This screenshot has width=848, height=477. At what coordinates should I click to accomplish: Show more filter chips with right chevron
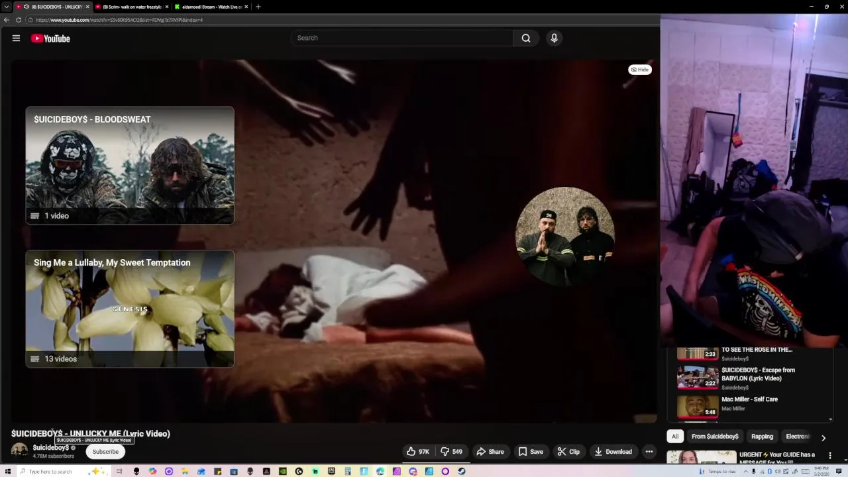(823, 437)
